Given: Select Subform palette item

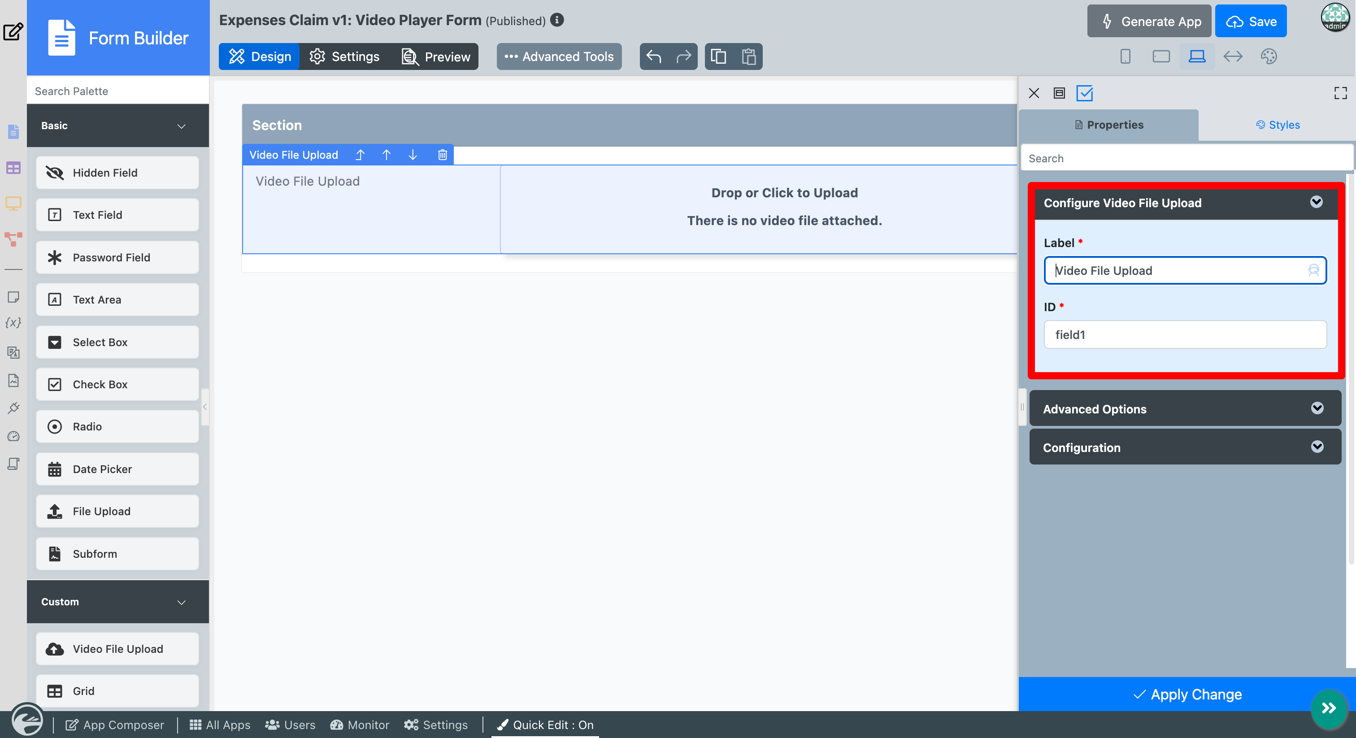Looking at the screenshot, I should click(117, 554).
